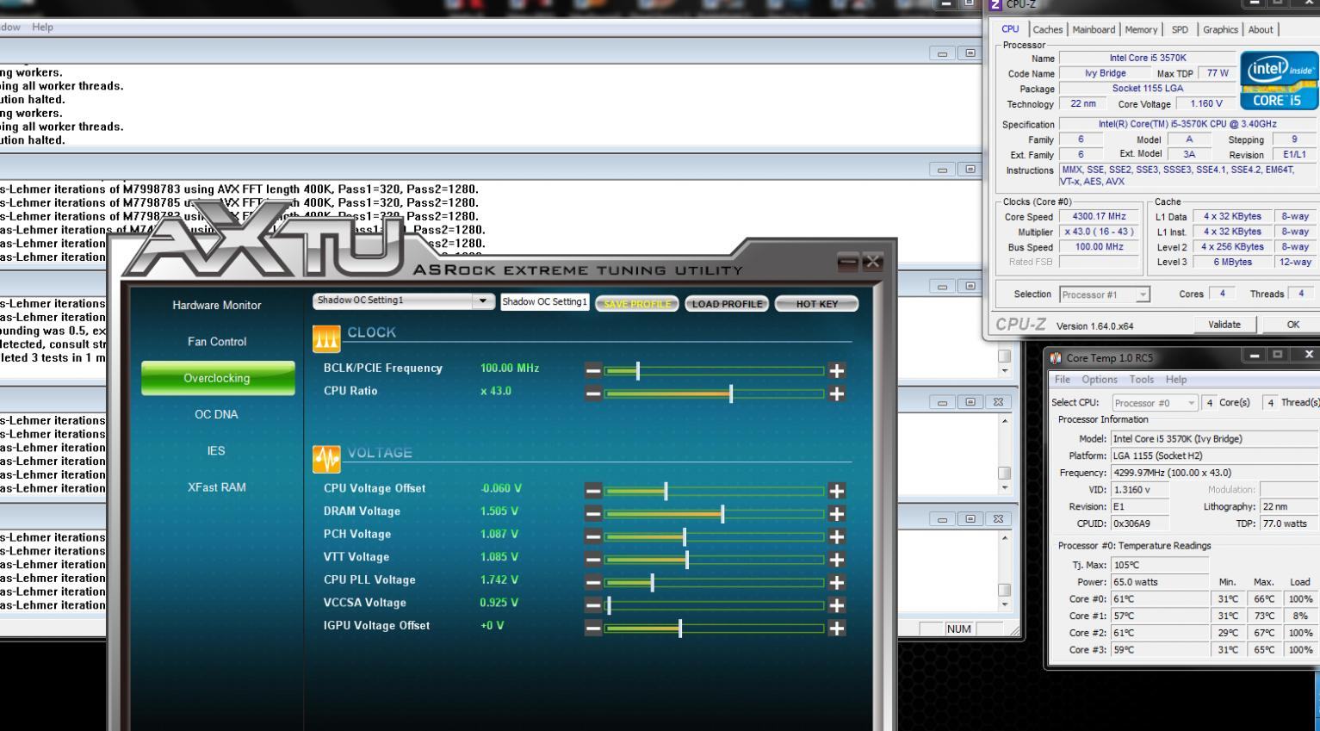The image size is (1320, 731).
Task: Click the VID value 1.3160 v
Action: 1140,490
